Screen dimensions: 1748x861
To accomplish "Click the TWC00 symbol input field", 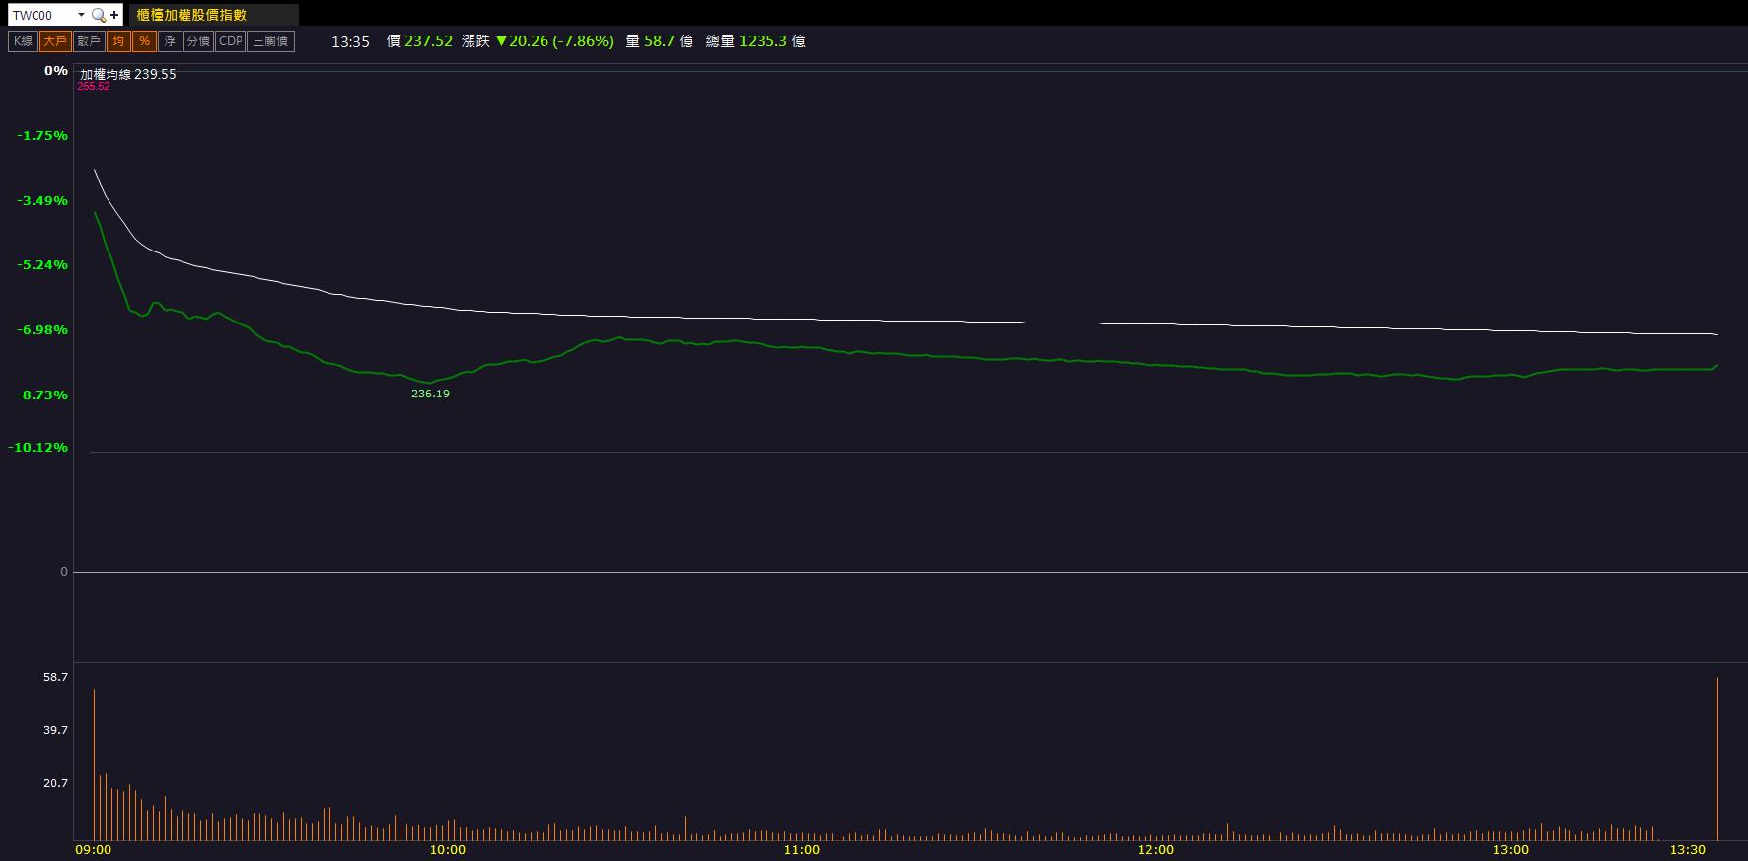I will click(x=41, y=15).
